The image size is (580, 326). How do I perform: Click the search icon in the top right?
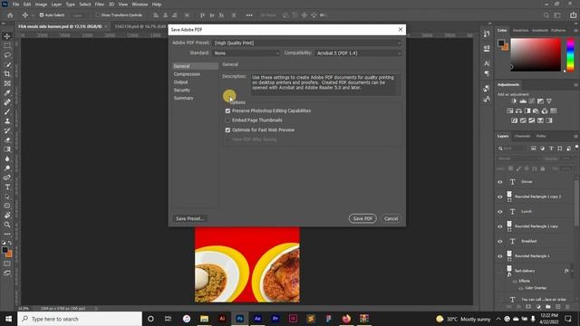click(x=546, y=15)
